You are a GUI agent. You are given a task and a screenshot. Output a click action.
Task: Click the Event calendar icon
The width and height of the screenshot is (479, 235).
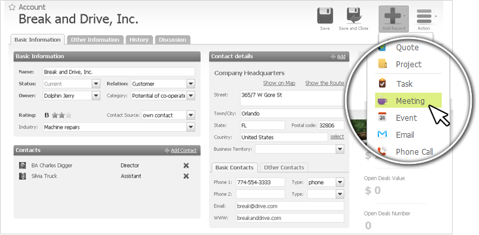(382, 117)
